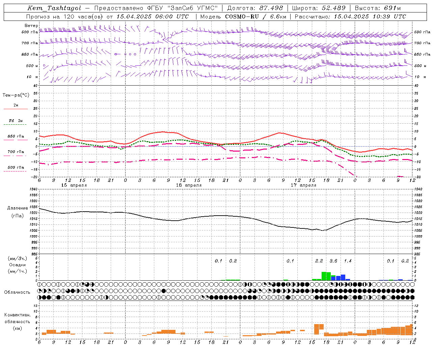Click the Долгота: 87.498 value
Image resolution: width=432 pixels, height=345 pixels.
[255, 8]
